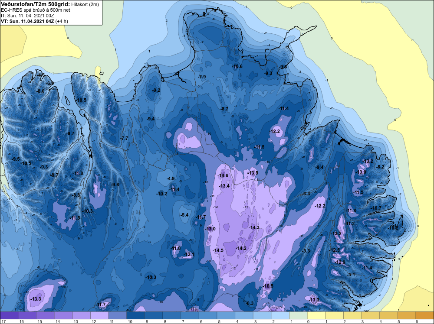This screenshot has height=324, width=434.
Task: Click the -9.5 temperature value
Action: coord(16,159)
